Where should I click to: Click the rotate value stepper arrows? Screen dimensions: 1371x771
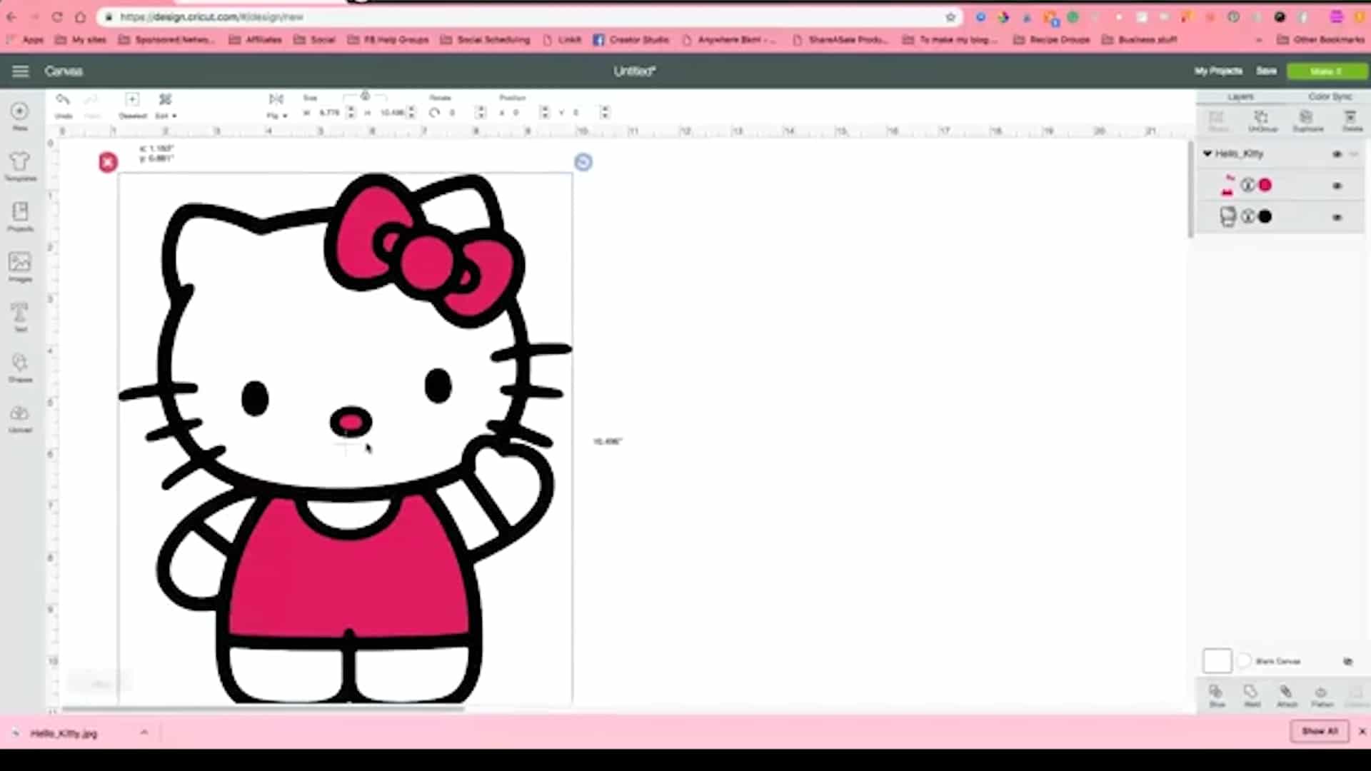(x=481, y=112)
